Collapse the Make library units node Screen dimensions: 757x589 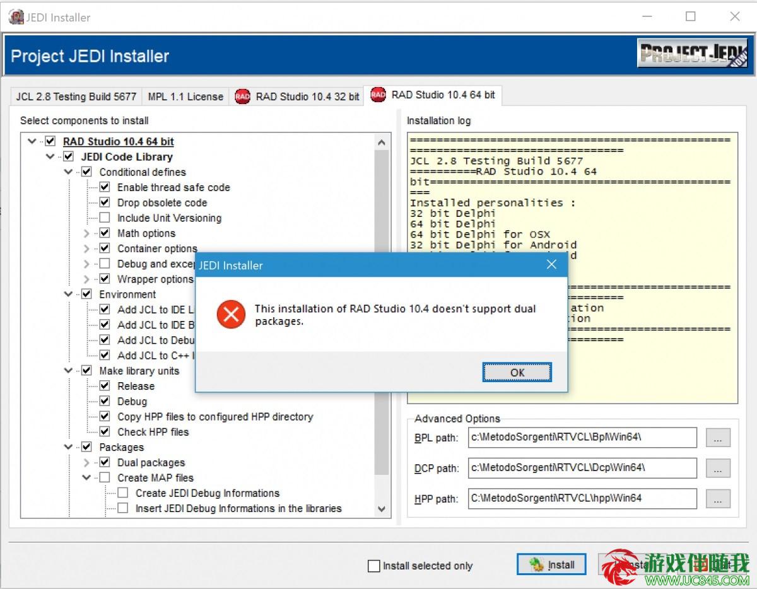69,371
